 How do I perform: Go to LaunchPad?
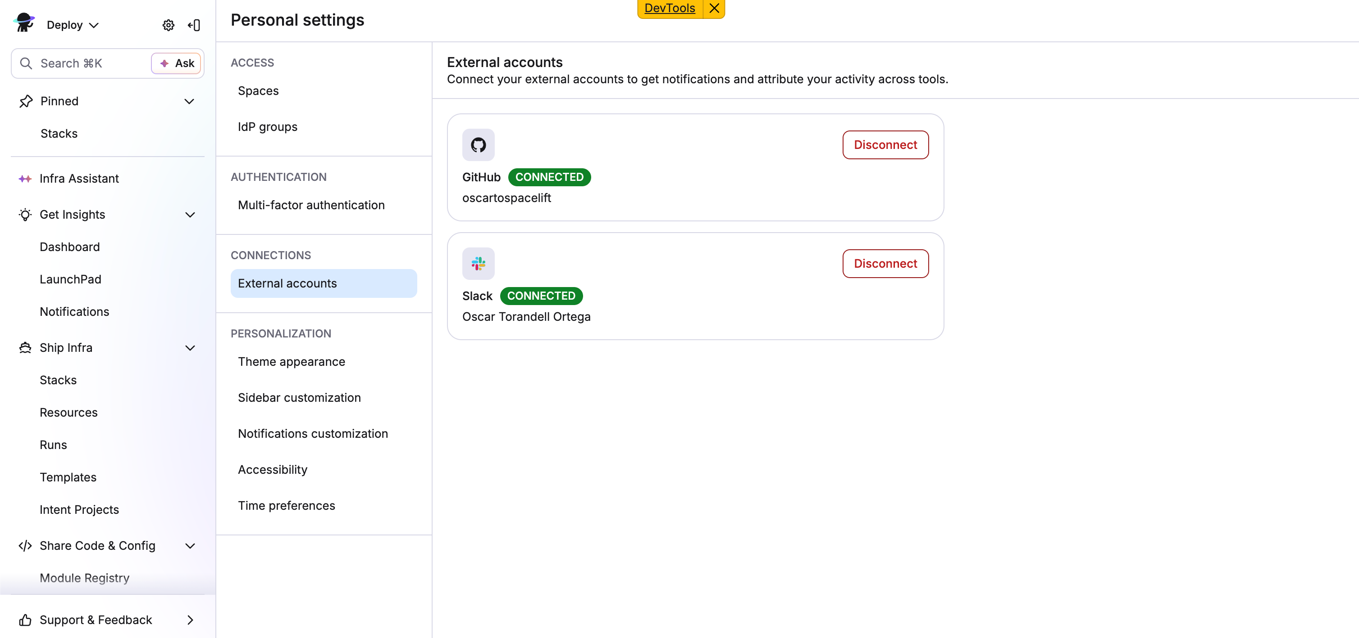point(70,279)
